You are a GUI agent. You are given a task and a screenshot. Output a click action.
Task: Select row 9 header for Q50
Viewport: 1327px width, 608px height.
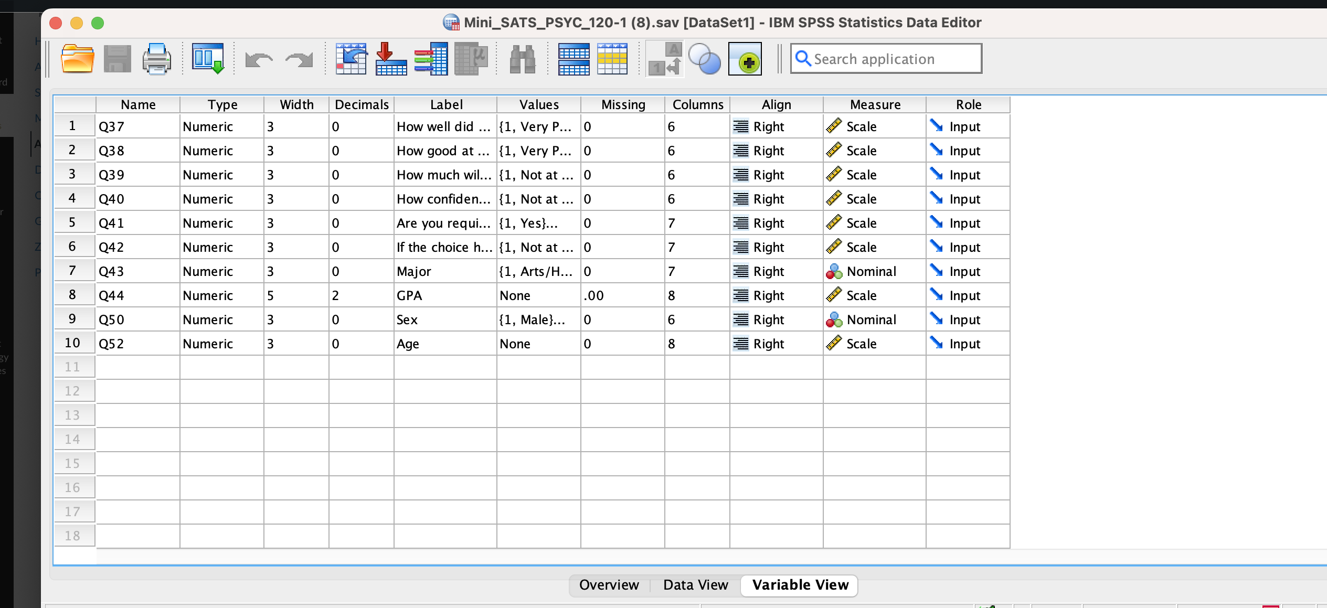coord(73,319)
